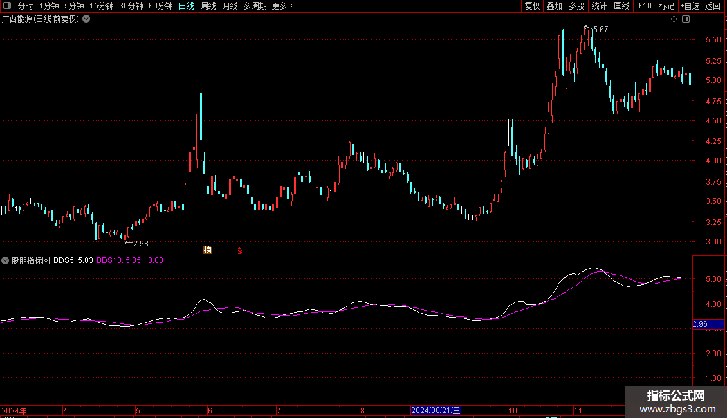Image resolution: width=727 pixels, height=418 pixels.
Task: Select the 1分钟 period
Action: [x=49, y=6]
